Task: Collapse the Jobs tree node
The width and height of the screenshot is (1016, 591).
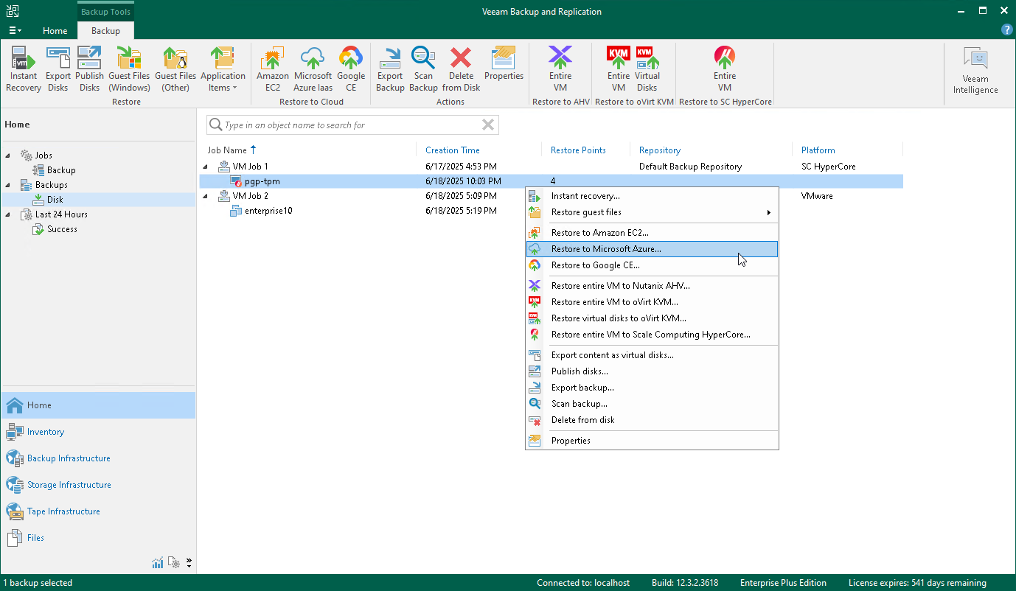Action: (x=9, y=155)
